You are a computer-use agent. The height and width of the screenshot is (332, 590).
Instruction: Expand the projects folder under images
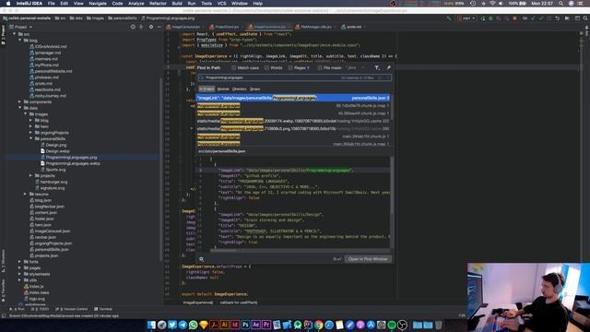(30, 175)
